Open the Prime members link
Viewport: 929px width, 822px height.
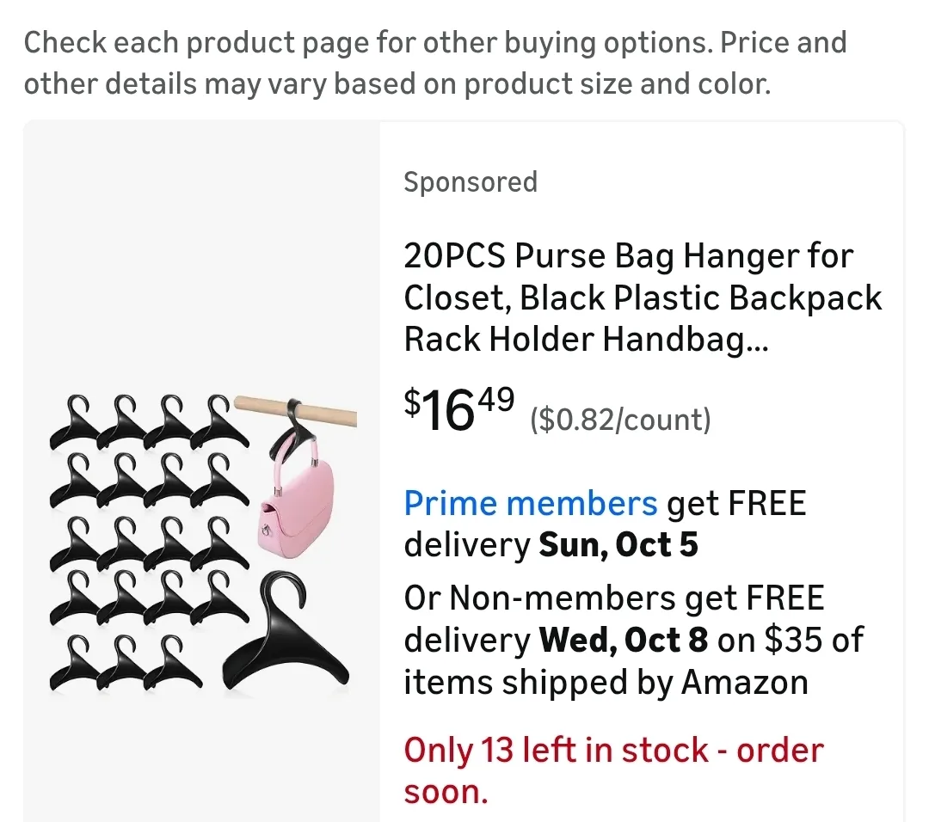[x=530, y=503]
